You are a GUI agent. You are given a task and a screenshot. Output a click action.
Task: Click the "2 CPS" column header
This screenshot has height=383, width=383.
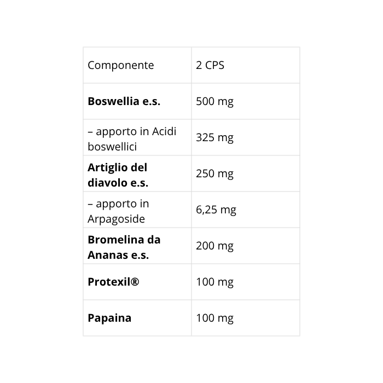point(210,65)
